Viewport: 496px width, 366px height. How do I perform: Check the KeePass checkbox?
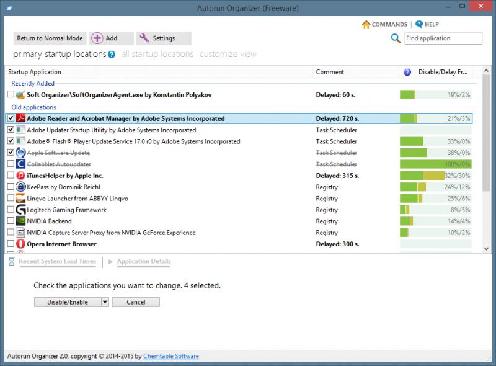[x=11, y=186]
